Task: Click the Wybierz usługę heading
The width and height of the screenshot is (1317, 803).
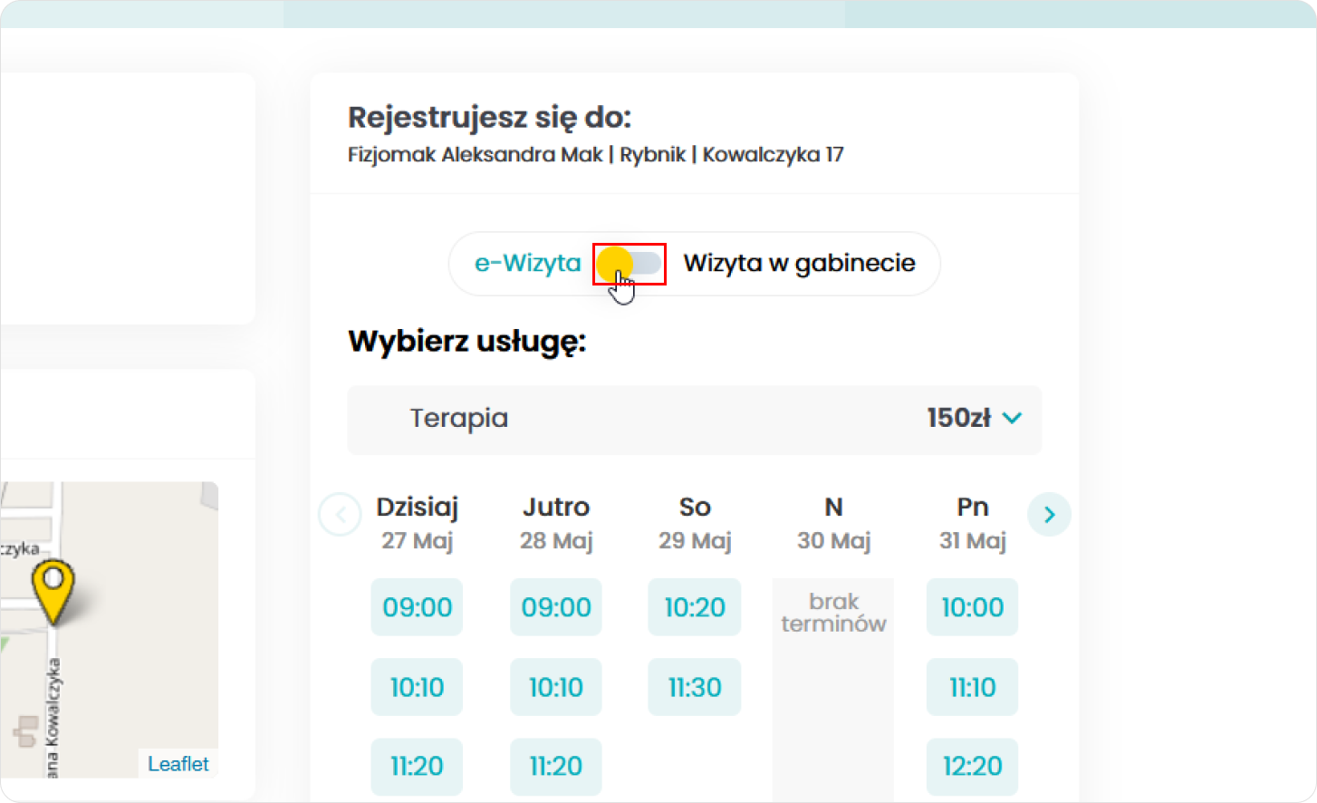Action: pyautogui.click(x=467, y=343)
